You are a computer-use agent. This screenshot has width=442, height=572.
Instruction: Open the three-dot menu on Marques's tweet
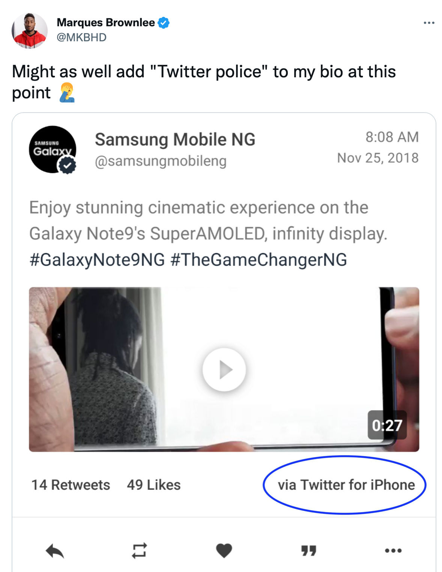click(x=429, y=23)
